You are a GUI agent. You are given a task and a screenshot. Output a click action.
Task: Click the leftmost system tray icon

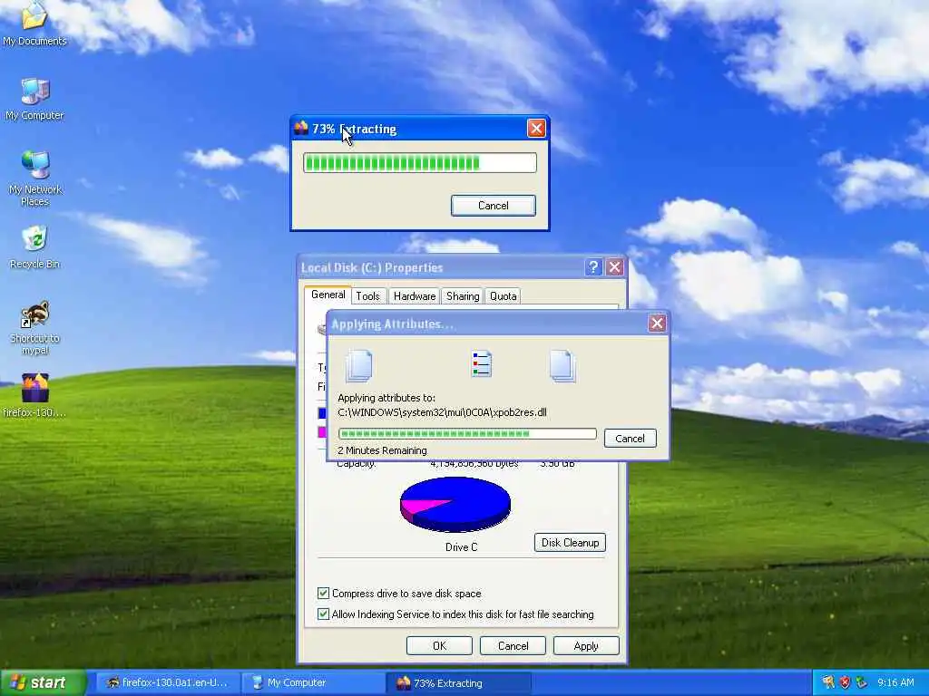pyautogui.click(x=827, y=682)
